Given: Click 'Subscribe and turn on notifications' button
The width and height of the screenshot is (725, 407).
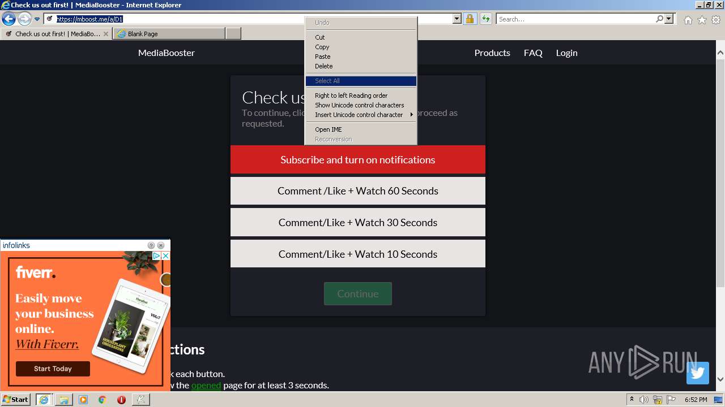Looking at the screenshot, I should [358, 159].
